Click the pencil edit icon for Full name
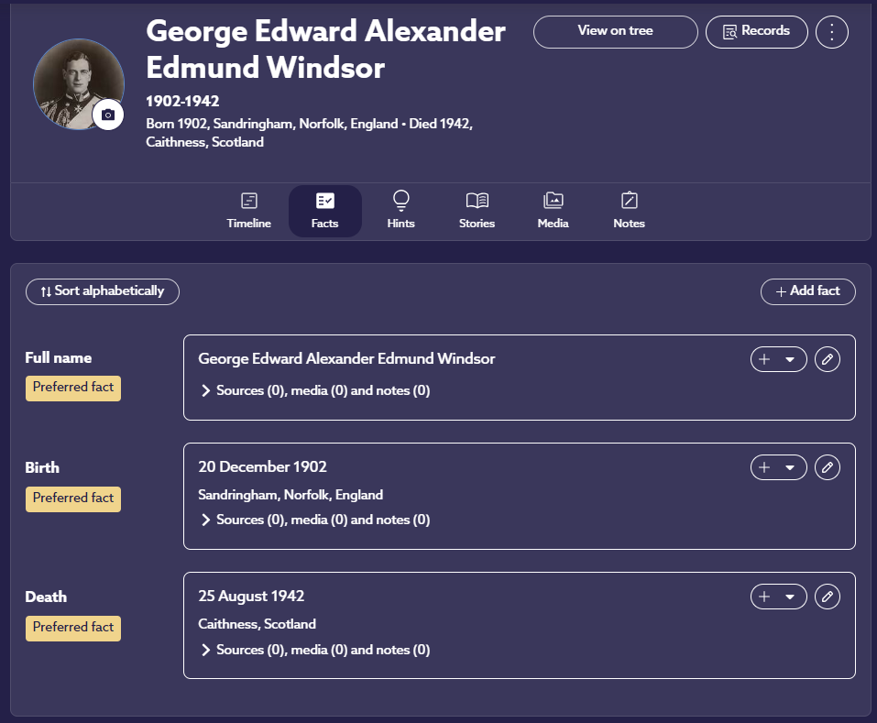This screenshot has height=723, width=877. [x=827, y=359]
